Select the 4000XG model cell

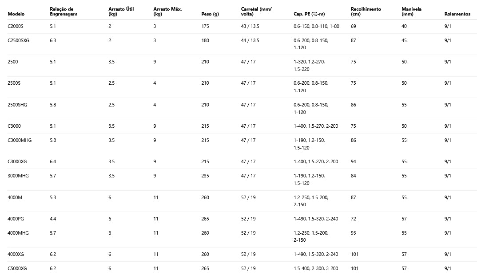[x=16, y=254]
